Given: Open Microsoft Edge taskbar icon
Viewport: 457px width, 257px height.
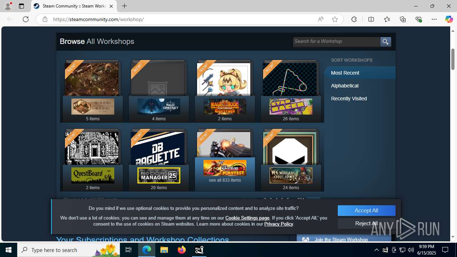Looking at the screenshot, I should (147, 250).
